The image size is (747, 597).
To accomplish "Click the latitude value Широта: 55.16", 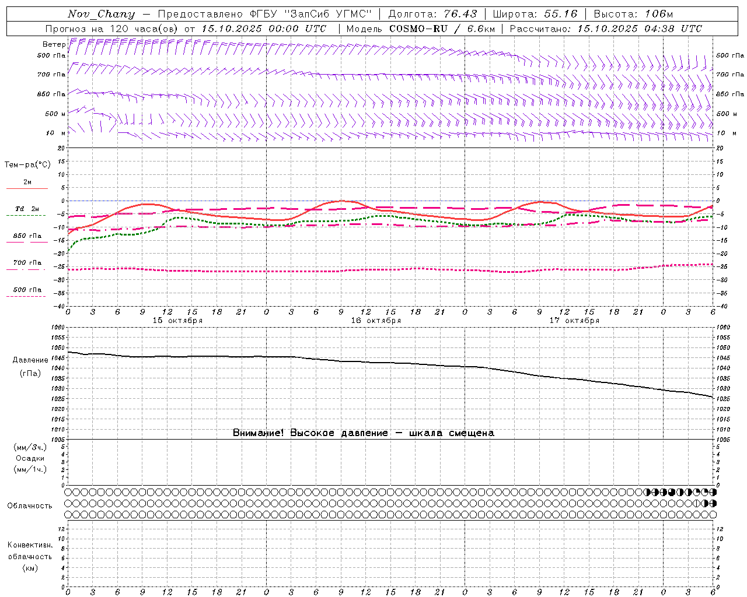I will (535, 14).
